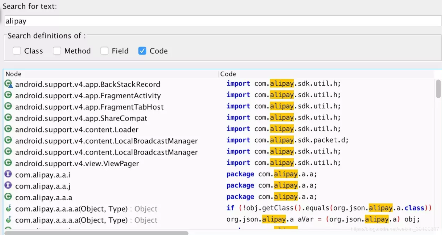Click class icon beside android.support.v4.content.Loader
The height and width of the screenshot is (235, 442).
pyautogui.click(x=8, y=129)
